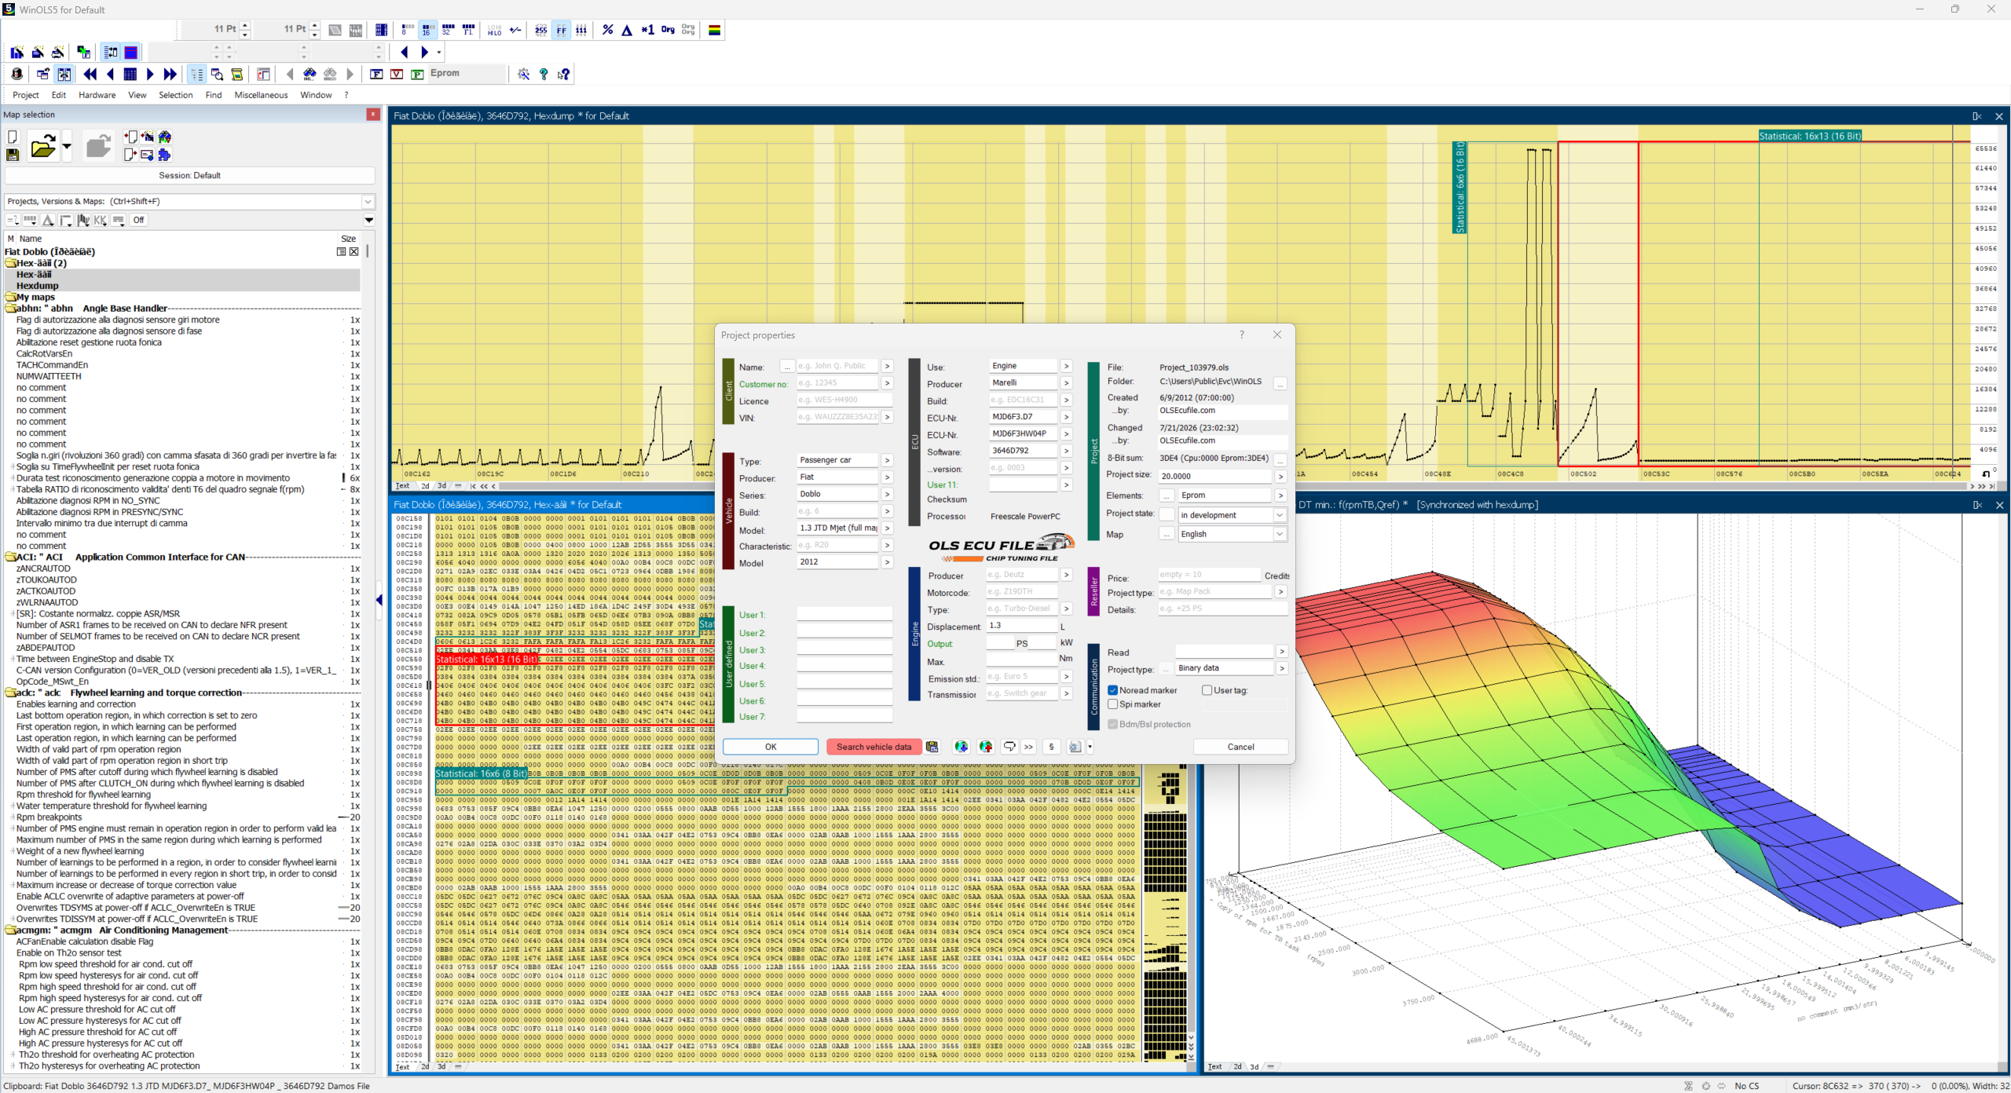Jump to last map with double-right arrow

170,74
